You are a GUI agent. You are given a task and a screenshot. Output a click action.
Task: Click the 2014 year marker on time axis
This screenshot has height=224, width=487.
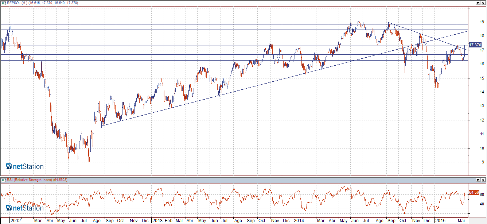click(x=298, y=221)
